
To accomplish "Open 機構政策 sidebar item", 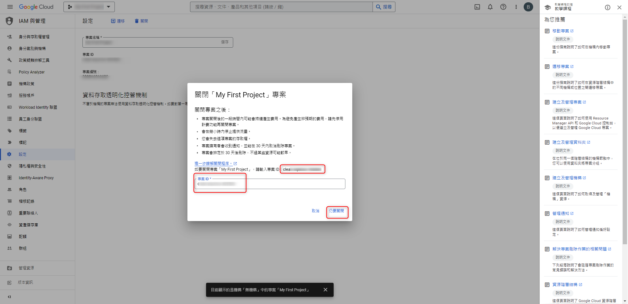I will [37, 84].
